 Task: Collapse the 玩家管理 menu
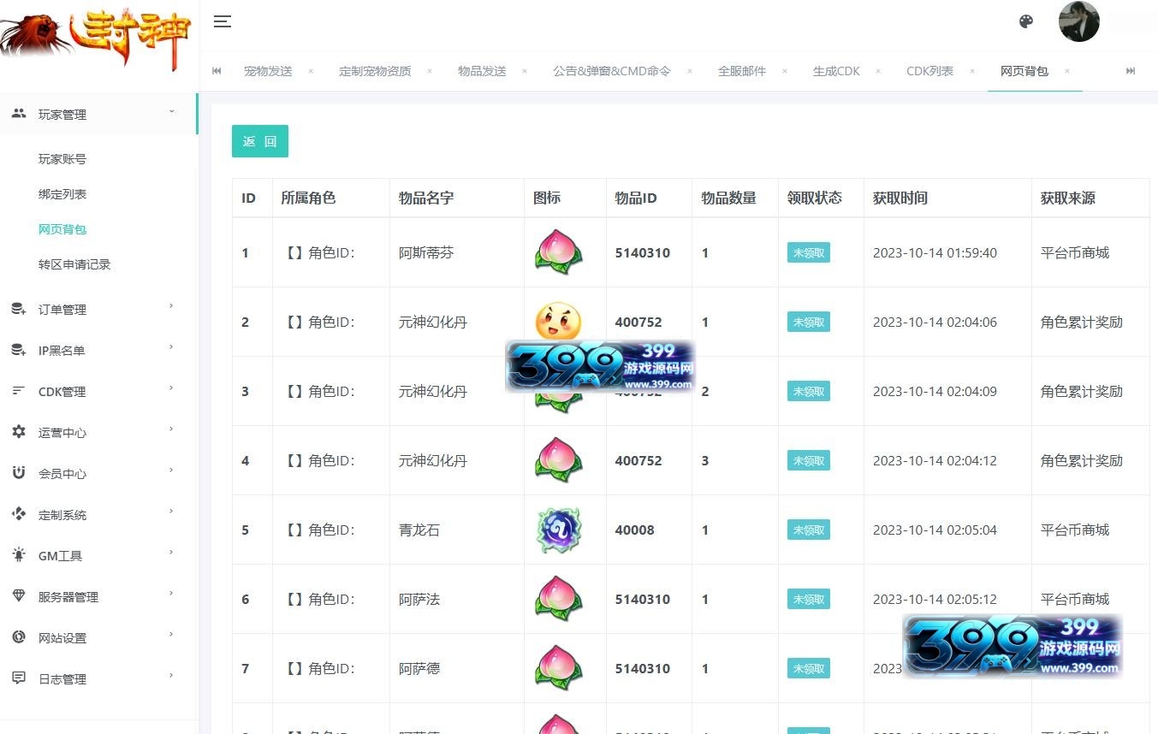[171, 112]
